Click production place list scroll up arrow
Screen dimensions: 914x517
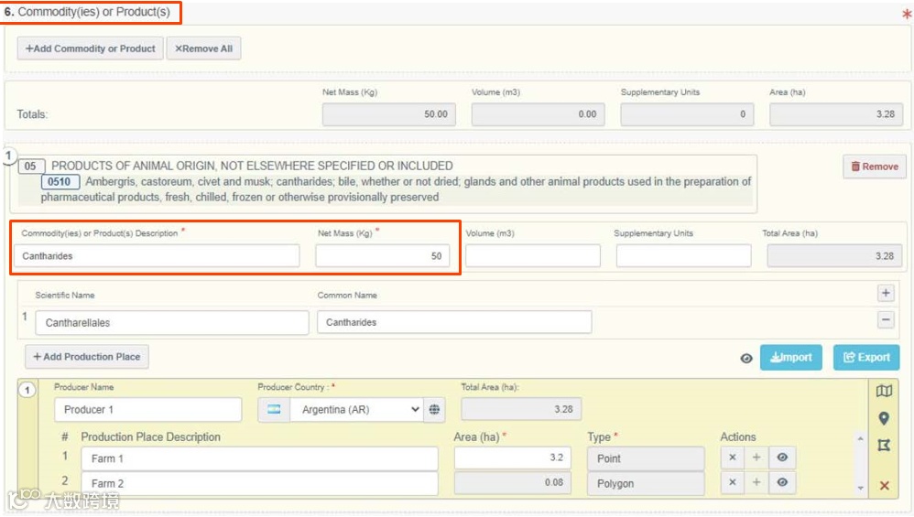tap(860, 438)
